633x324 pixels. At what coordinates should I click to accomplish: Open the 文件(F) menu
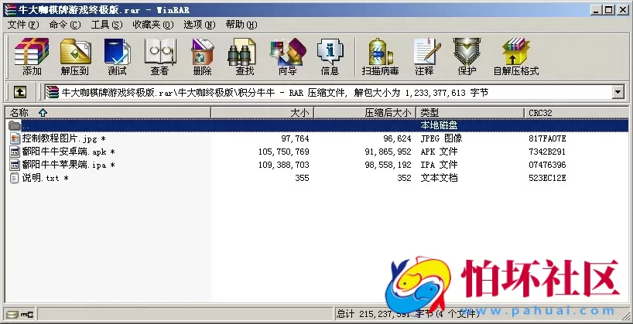click(23, 25)
